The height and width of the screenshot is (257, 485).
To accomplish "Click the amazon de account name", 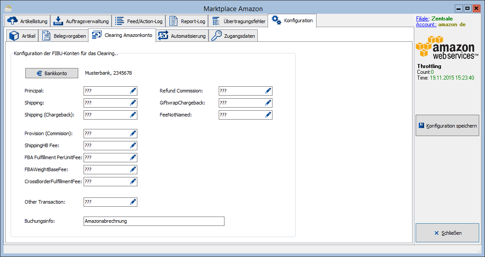I will pos(452,24).
